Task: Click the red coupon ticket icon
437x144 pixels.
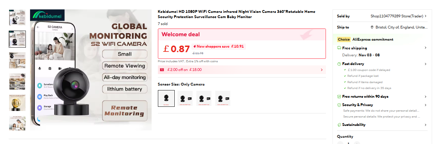Action: click(162, 70)
